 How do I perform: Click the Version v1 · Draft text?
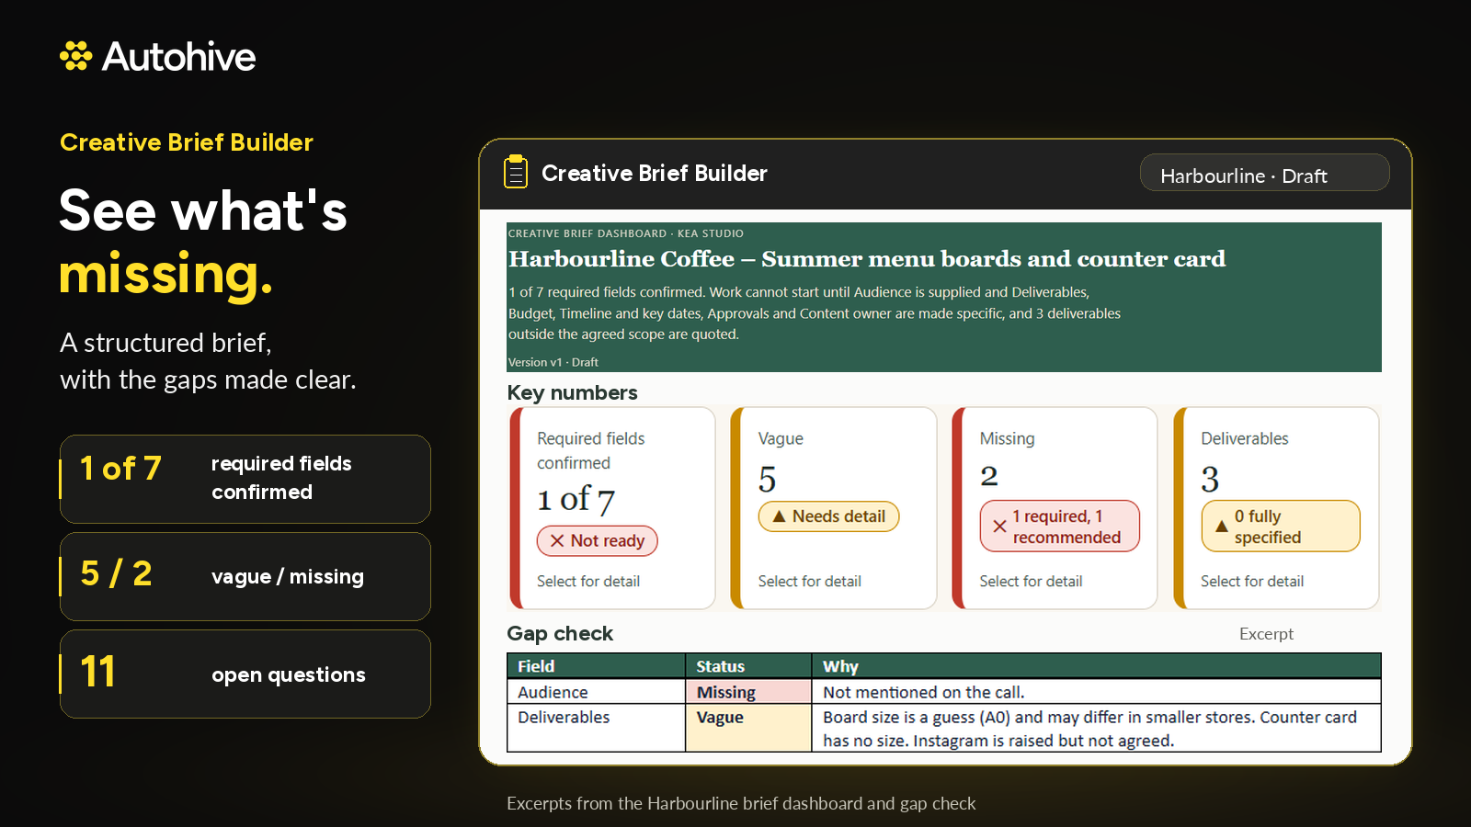point(553,362)
